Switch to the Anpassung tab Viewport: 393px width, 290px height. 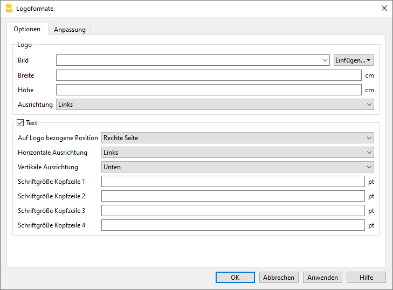(x=70, y=30)
